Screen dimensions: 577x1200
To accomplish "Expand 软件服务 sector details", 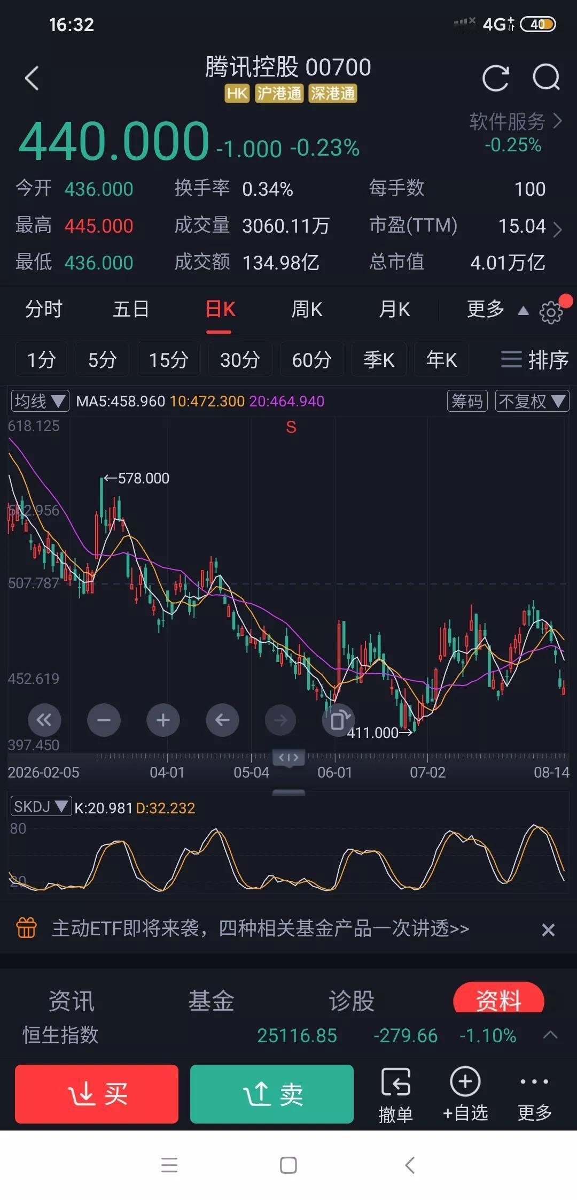I will pos(516,122).
